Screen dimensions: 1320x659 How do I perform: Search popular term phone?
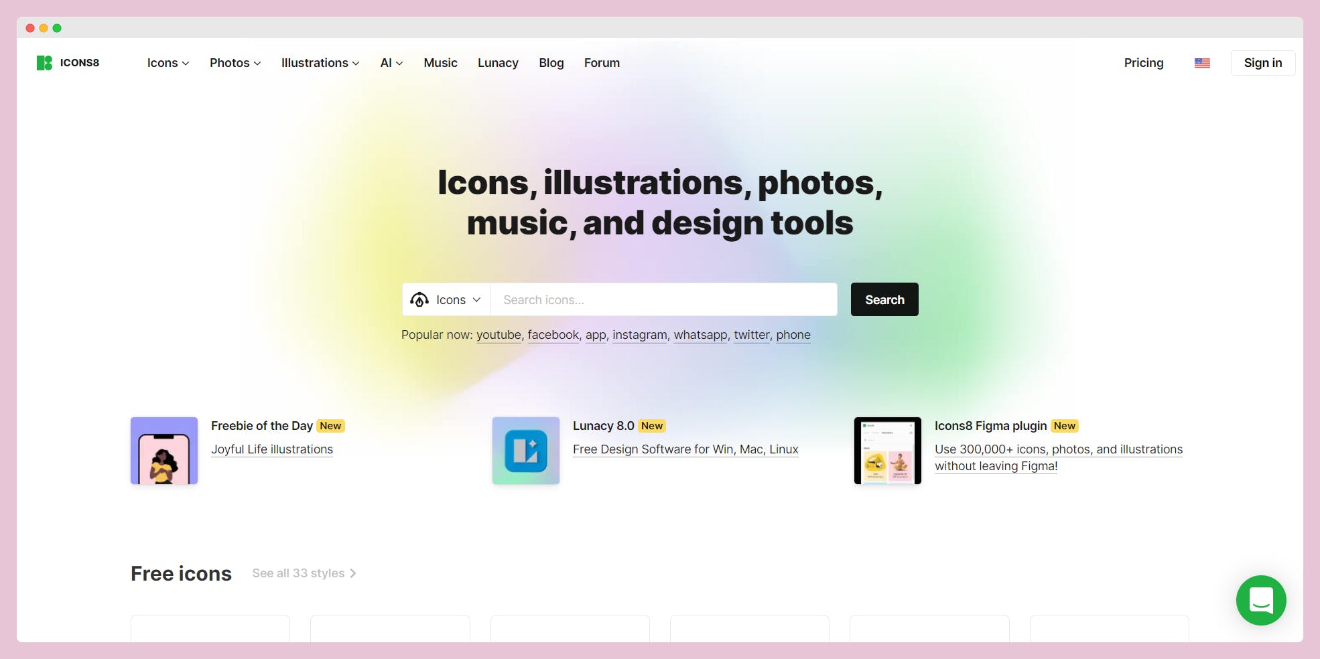(793, 335)
